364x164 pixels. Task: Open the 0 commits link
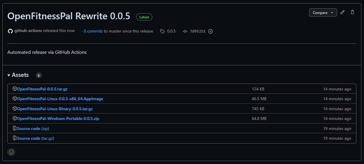pyautogui.click(x=93, y=31)
